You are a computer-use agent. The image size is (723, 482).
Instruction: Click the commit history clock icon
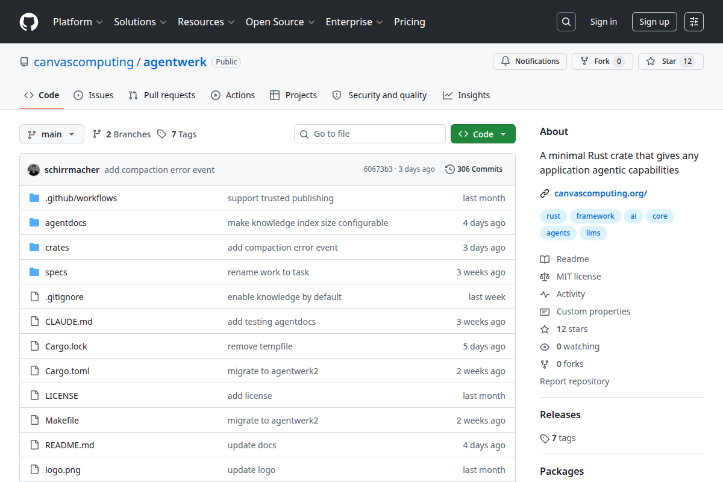click(x=450, y=169)
